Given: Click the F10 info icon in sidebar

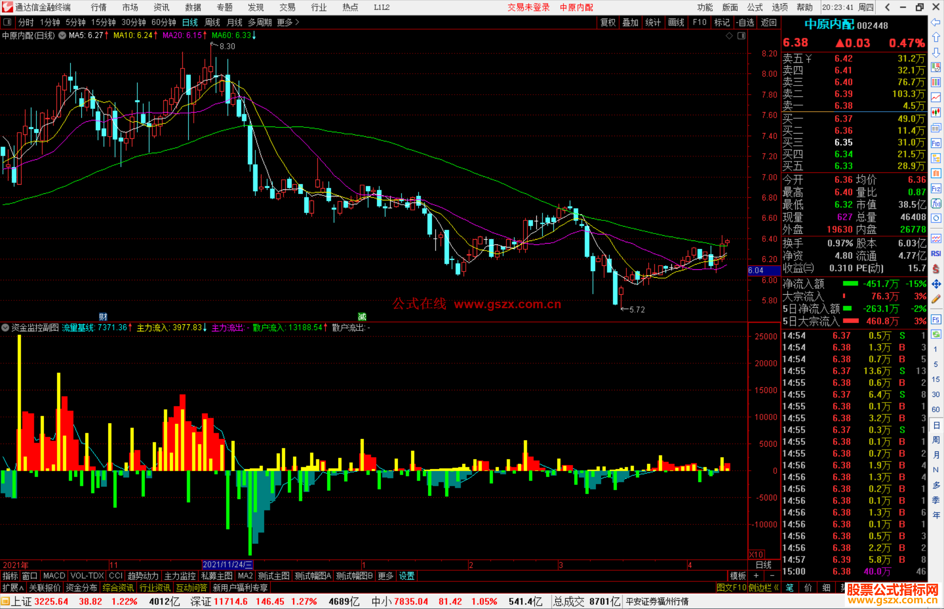Looking at the screenshot, I should tap(936, 143).
